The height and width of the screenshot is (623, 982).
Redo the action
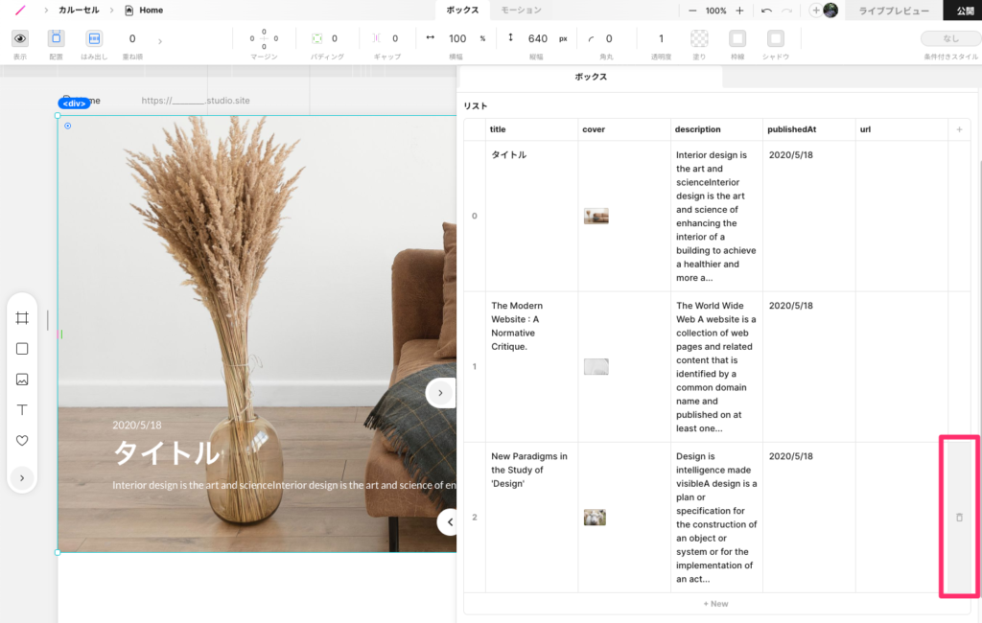(x=786, y=11)
